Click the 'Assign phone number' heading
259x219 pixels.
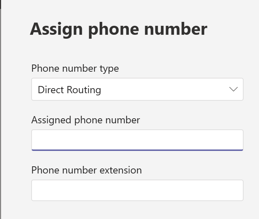coord(118,29)
